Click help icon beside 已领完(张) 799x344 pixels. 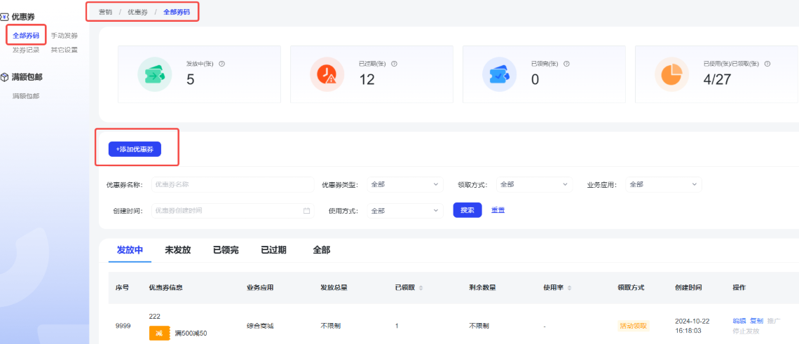coord(566,64)
